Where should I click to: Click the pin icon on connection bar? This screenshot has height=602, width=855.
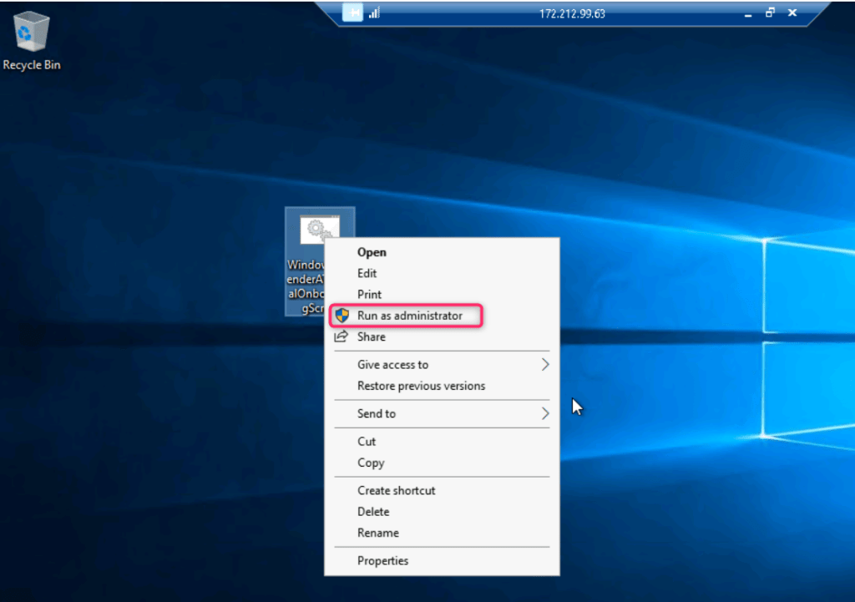coord(352,13)
